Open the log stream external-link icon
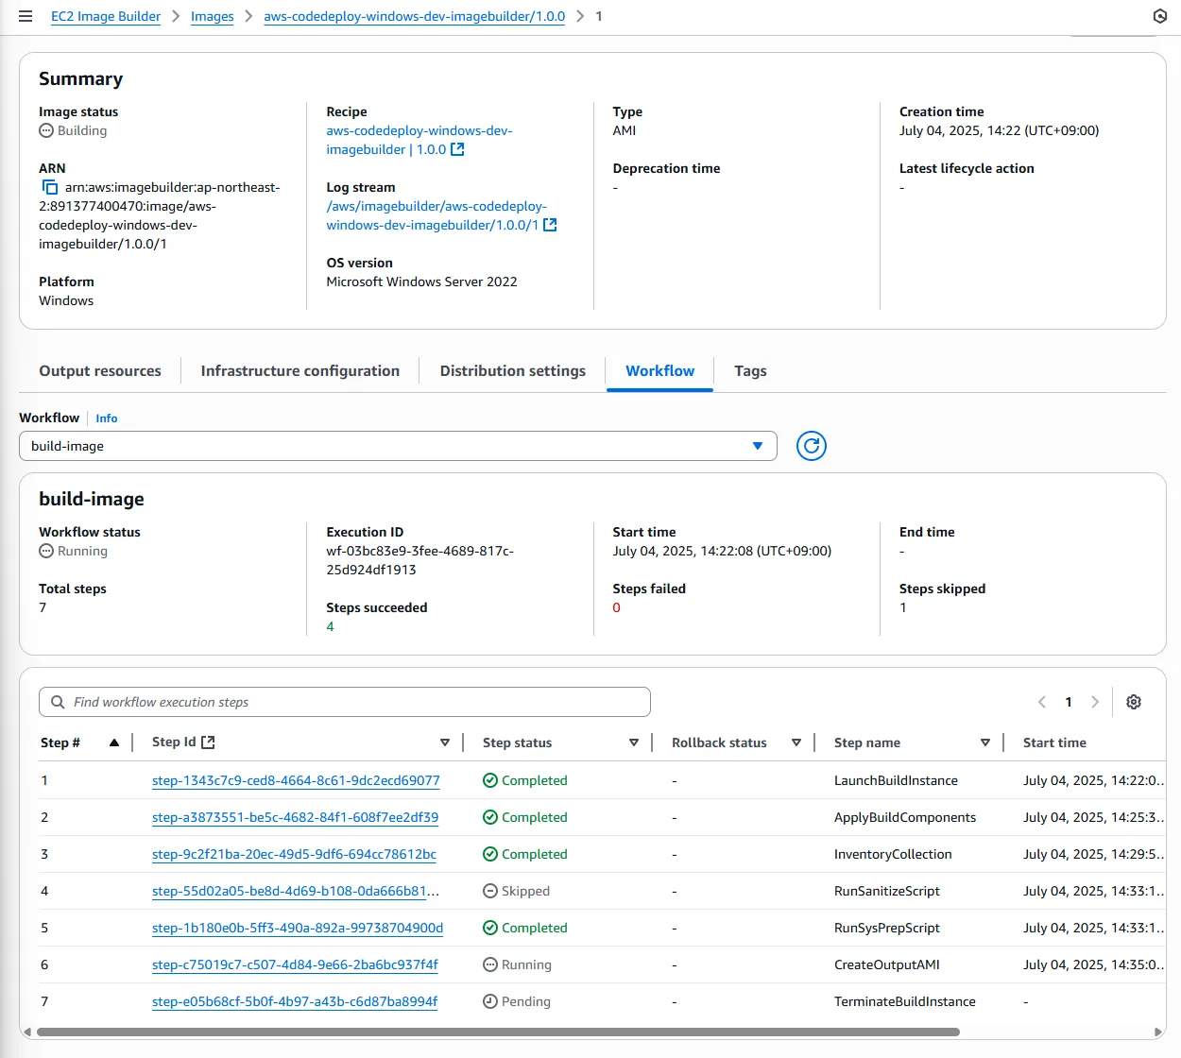 (552, 225)
